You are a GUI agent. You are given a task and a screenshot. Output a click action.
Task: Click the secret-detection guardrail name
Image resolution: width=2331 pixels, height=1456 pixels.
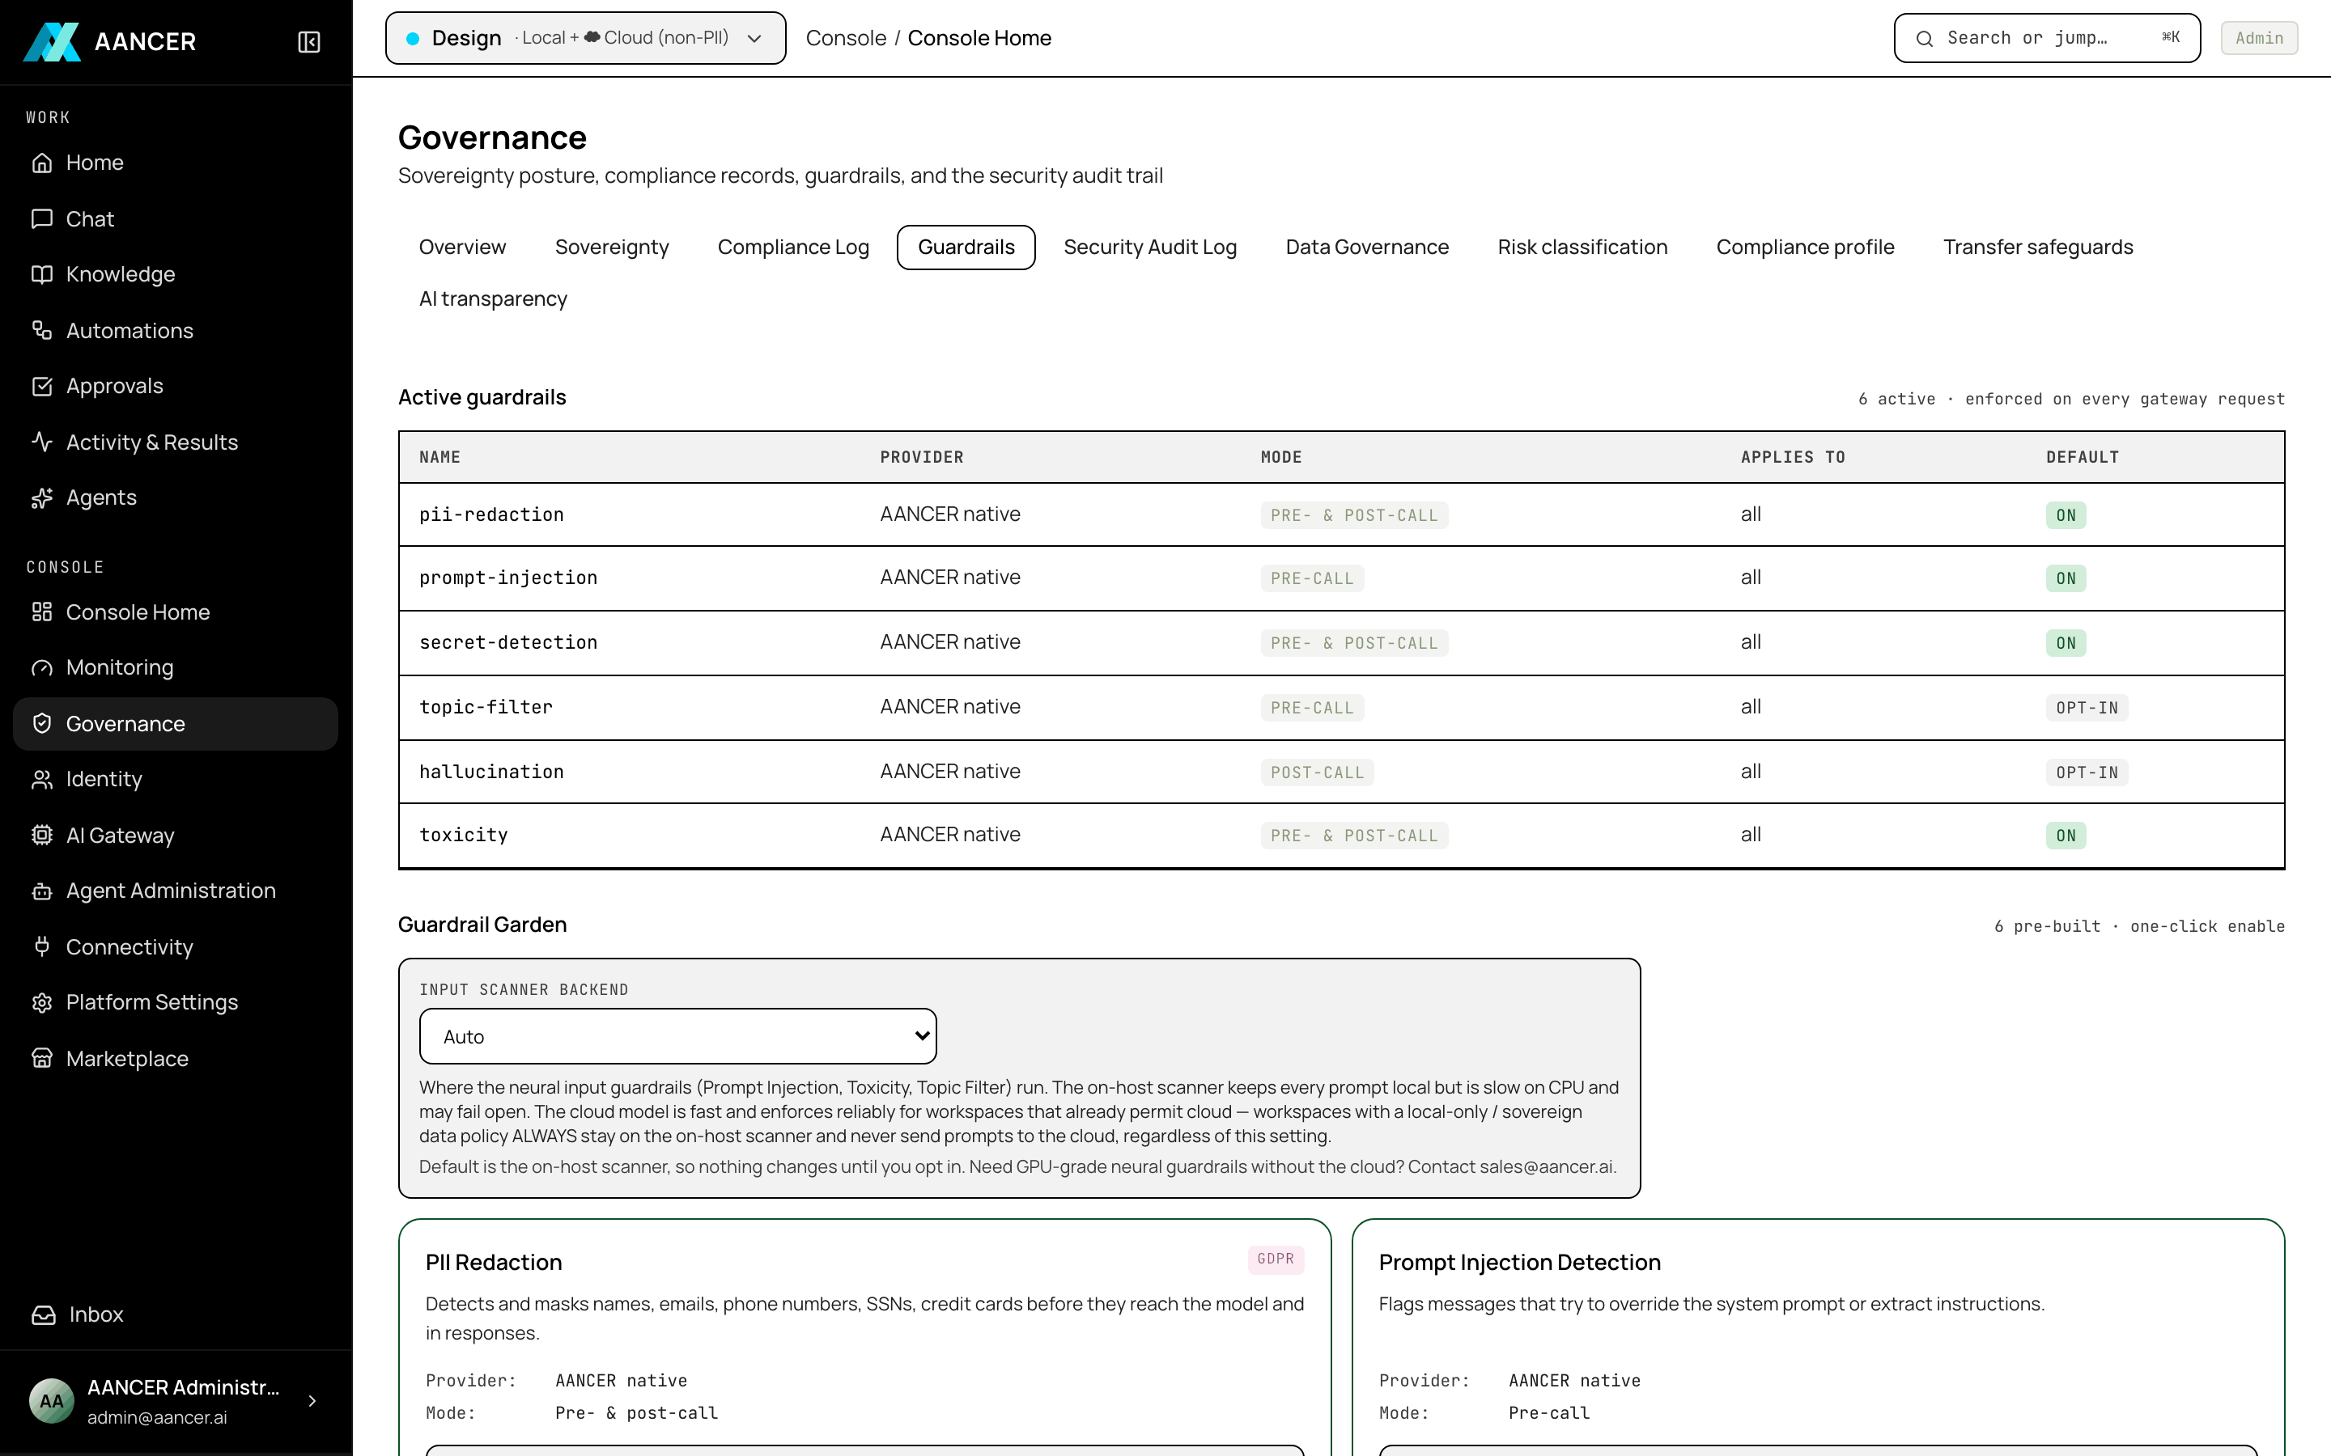click(x=507, y=642)
